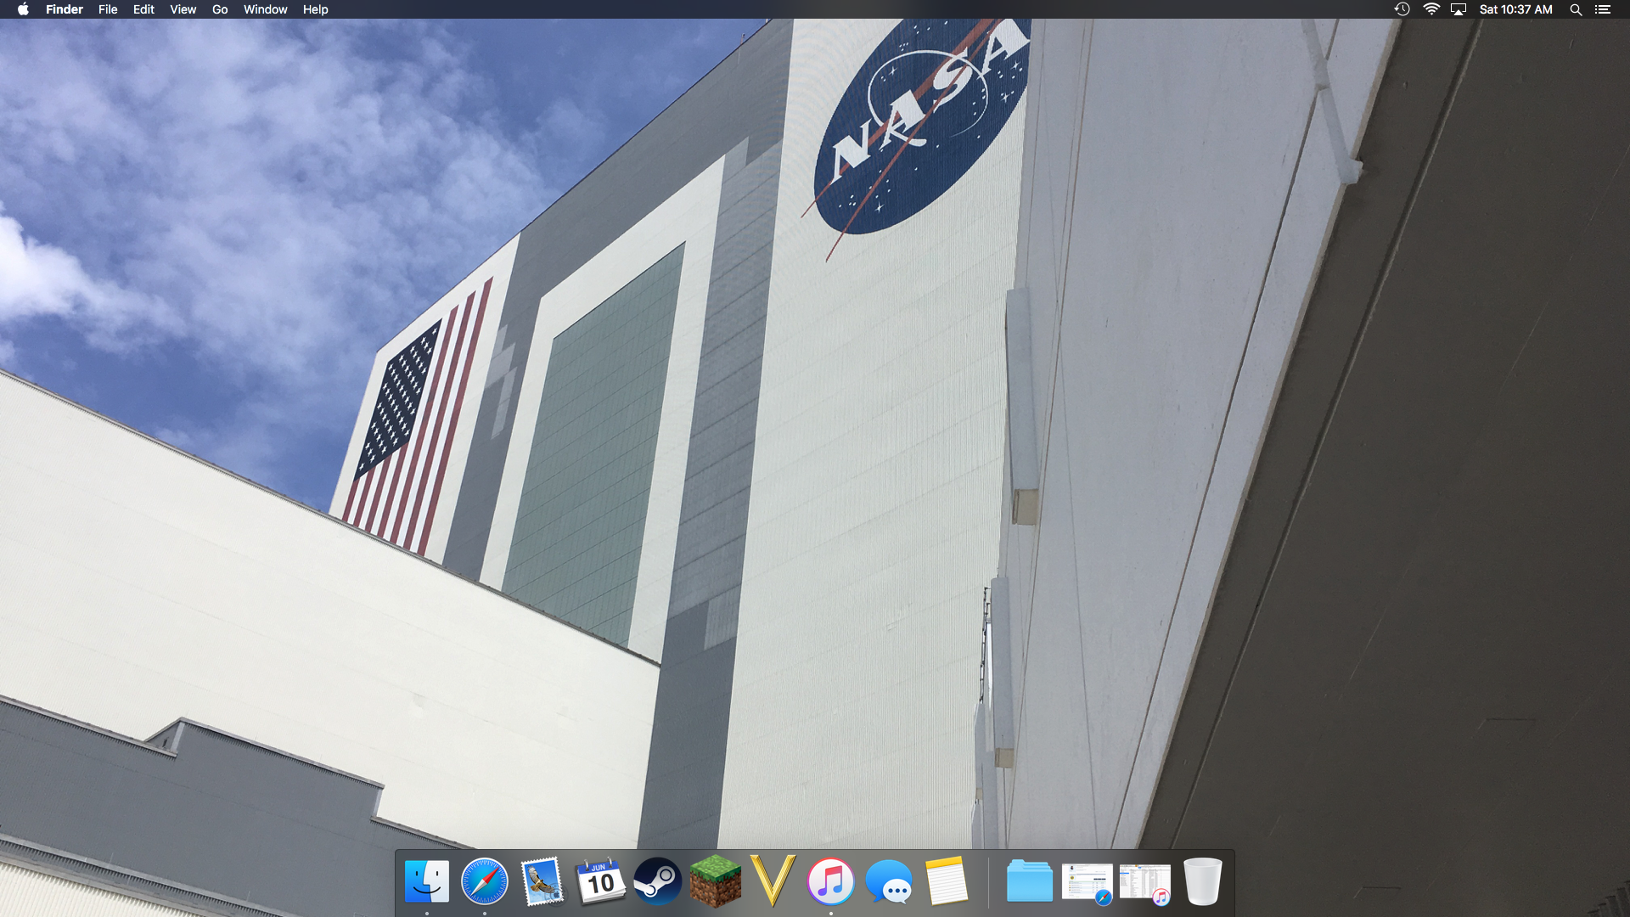The image size is (1630, 917).
Task: Start Minecraft from the Dock
Action: click(715, 881)
